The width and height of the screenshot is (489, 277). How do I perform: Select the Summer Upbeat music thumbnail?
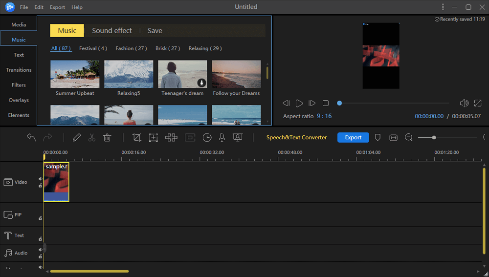click(x=75, y=74)
